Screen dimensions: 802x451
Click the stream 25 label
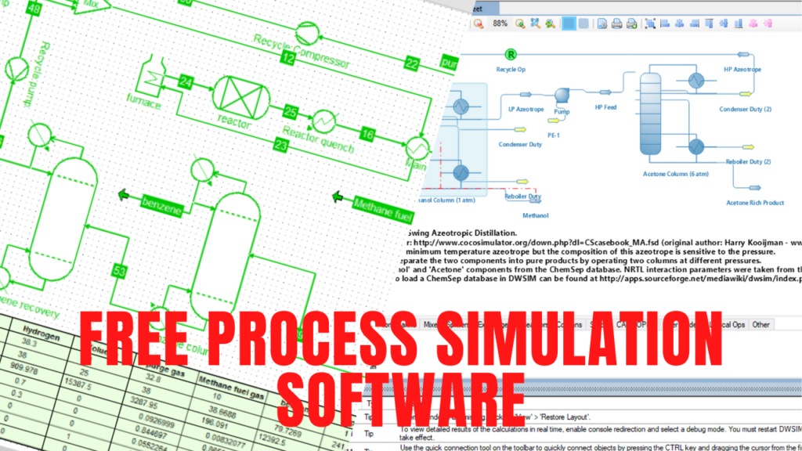pyautogui.click(x=291, y=112)
